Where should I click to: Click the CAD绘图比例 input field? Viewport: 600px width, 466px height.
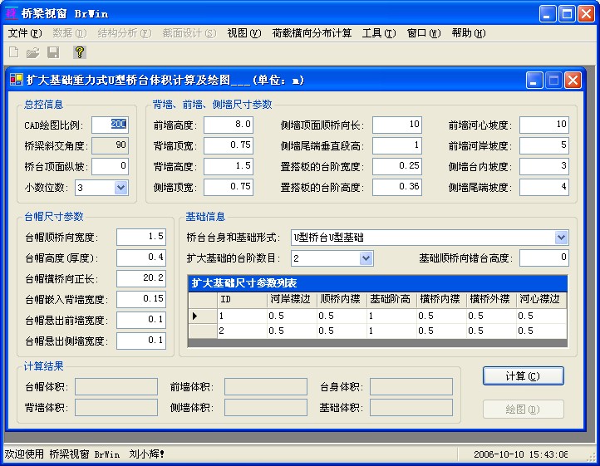coord(110,125)
